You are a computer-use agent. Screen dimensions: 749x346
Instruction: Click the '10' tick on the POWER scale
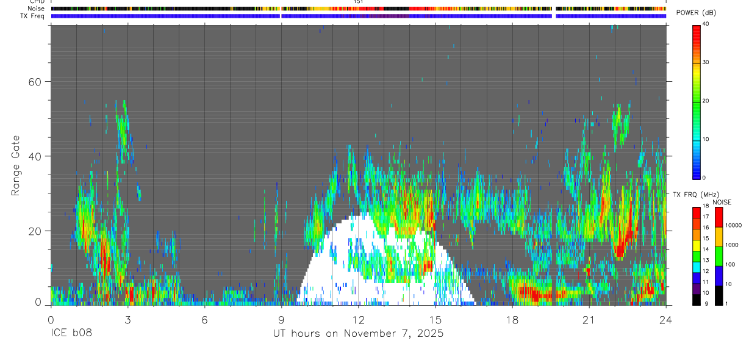click(706, 139)
